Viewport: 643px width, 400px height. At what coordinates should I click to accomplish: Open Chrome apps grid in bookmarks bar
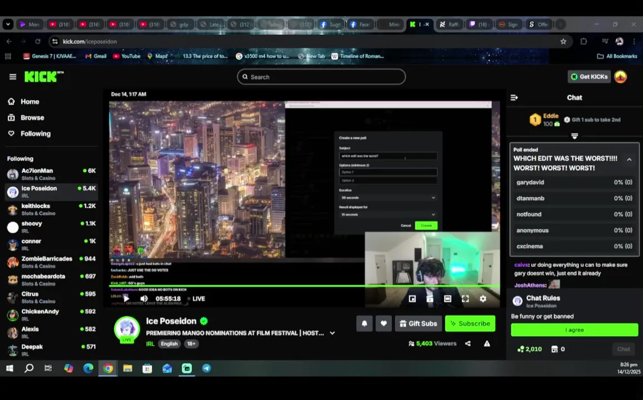(x=8, y=56)
